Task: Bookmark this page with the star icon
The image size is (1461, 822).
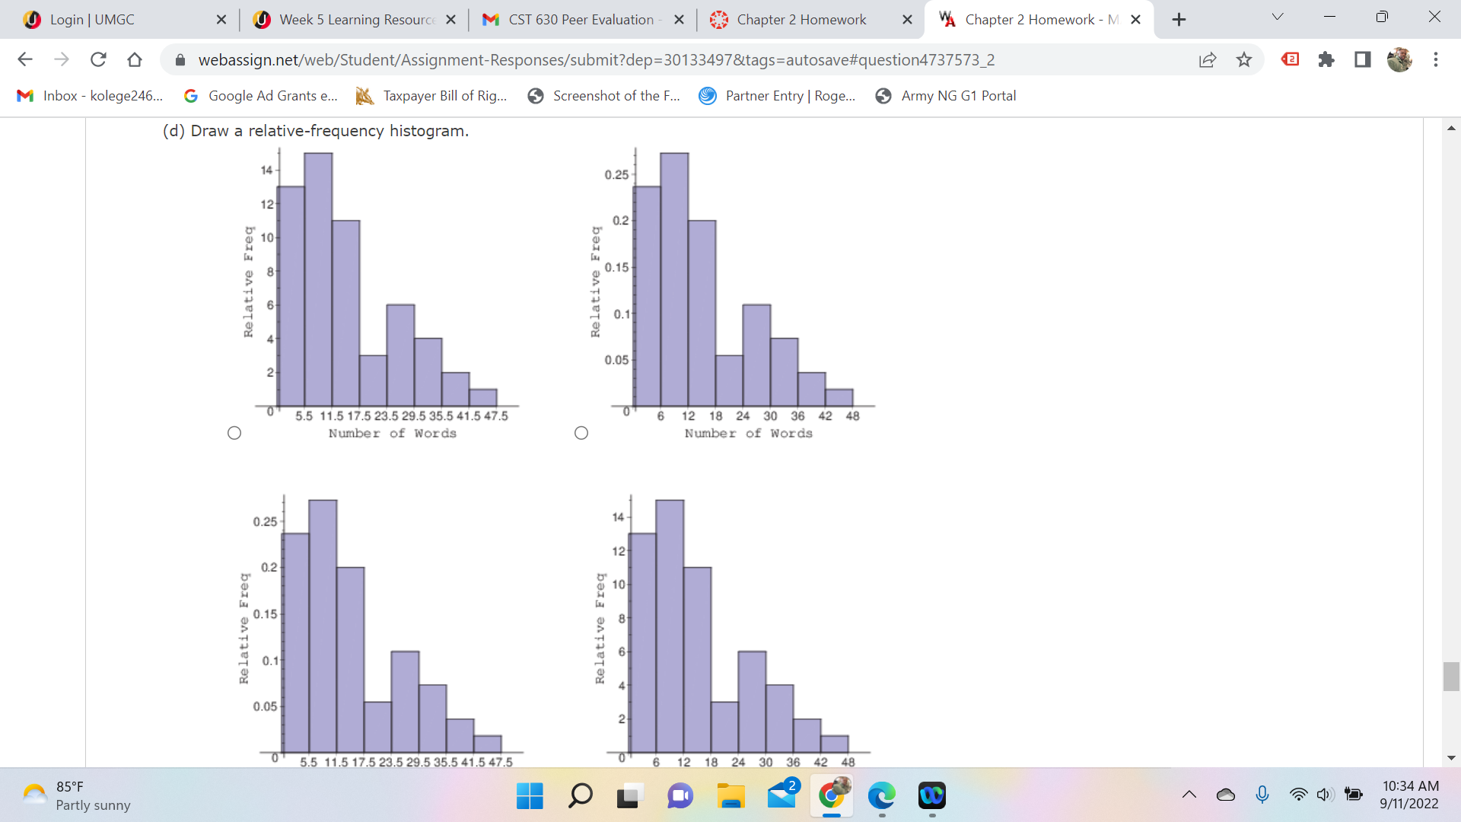Action: pyautogui.click(x=1244, y=59)
